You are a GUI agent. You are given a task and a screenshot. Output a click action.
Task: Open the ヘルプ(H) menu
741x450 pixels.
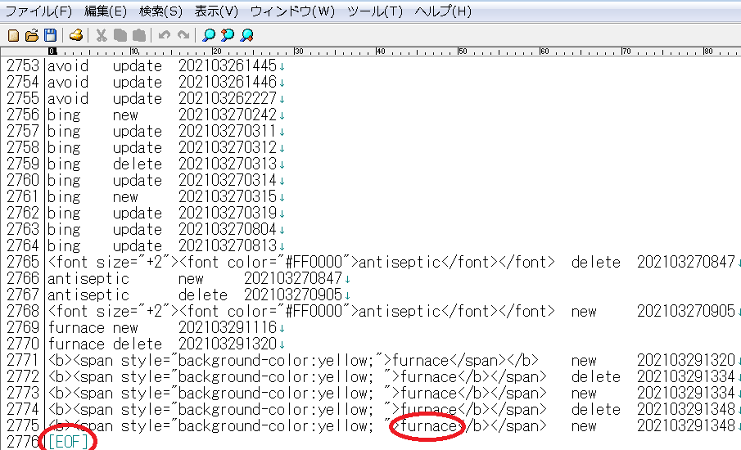pos(443,11)
